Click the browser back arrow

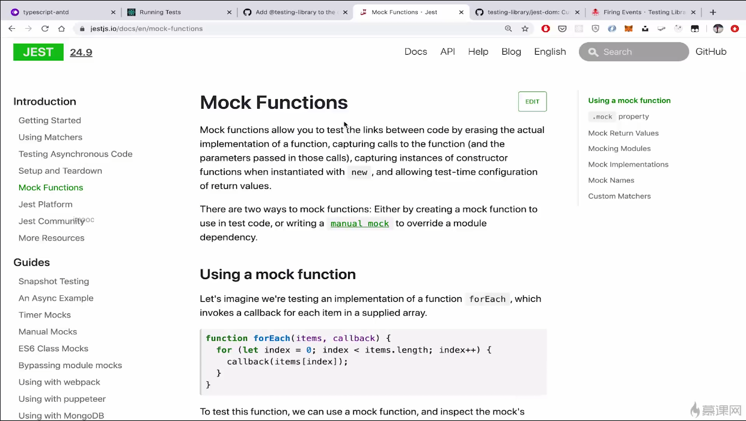(x=11, y=28)
